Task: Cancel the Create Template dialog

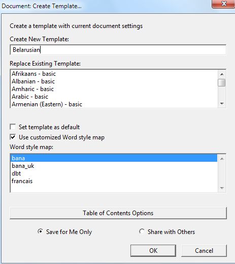Action: [x=204, y=251]
